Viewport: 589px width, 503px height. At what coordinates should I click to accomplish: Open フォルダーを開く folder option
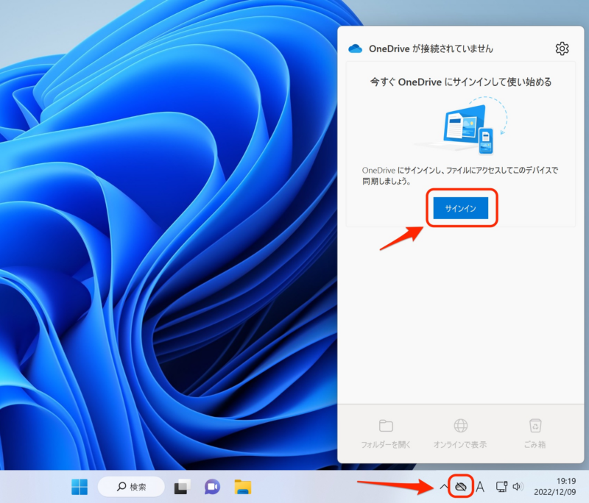tap(386, 434)
